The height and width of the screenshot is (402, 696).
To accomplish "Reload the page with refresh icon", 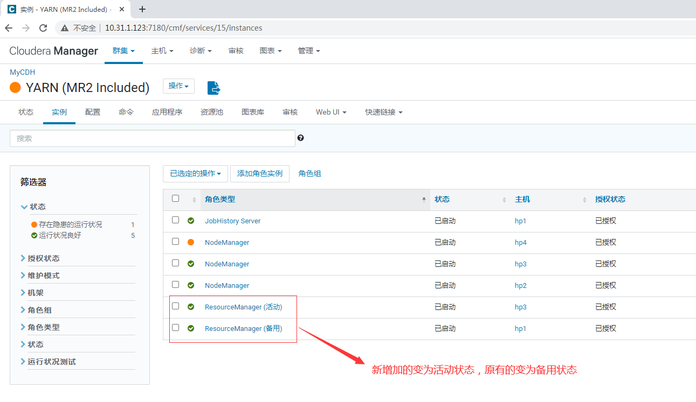I will 43,28.
